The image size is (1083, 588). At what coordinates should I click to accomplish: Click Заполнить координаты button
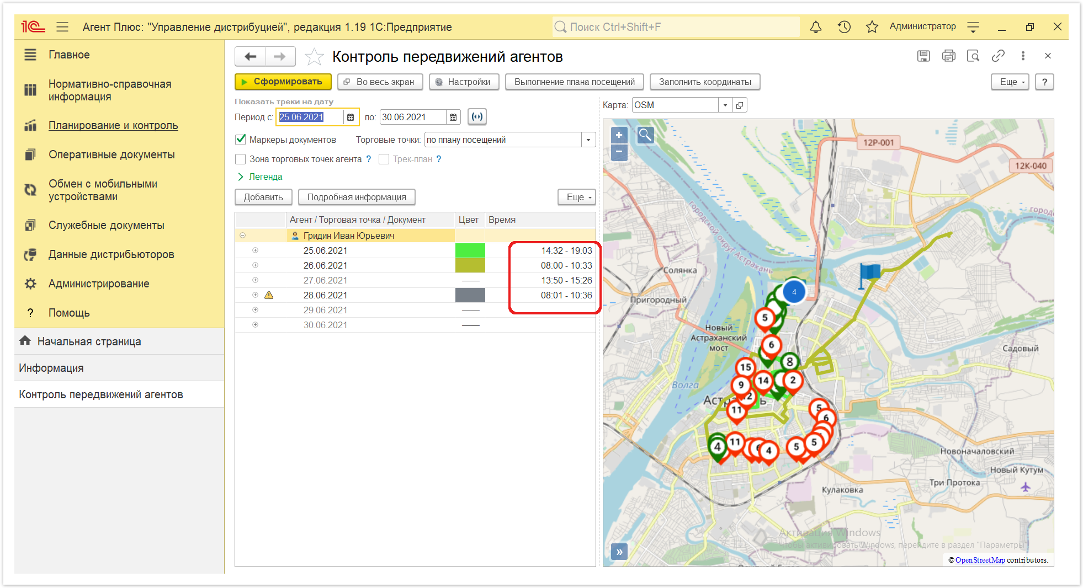pos(705,82)
